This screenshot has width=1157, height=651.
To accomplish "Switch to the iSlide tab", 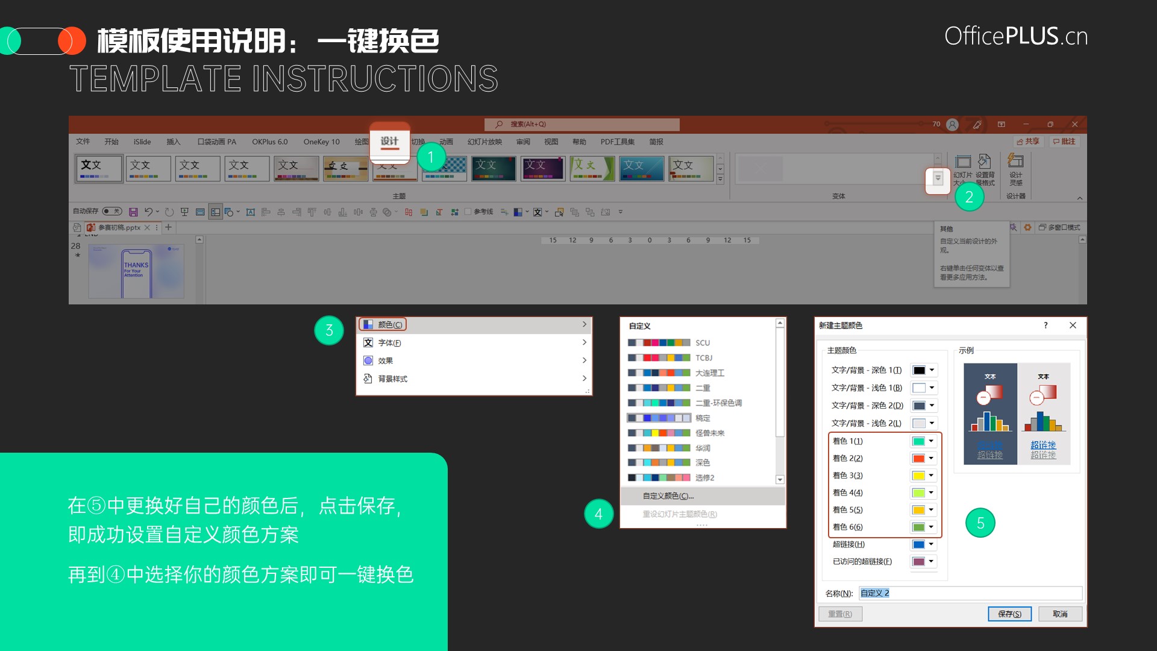I will pyautogui.click(x=142, y=142).
